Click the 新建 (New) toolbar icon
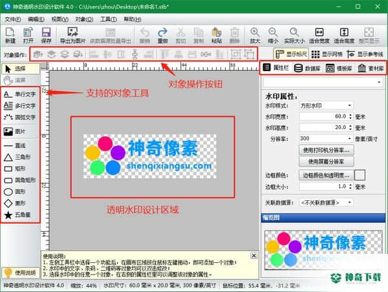The height and width of the screenshot is (292, 388). tap(10, 36)
